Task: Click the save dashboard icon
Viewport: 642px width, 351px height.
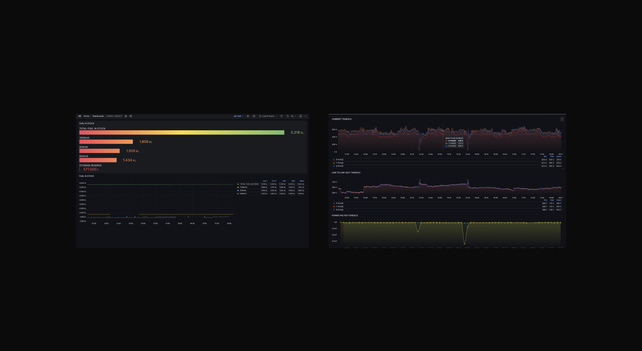Action: [x=248, y=116]
